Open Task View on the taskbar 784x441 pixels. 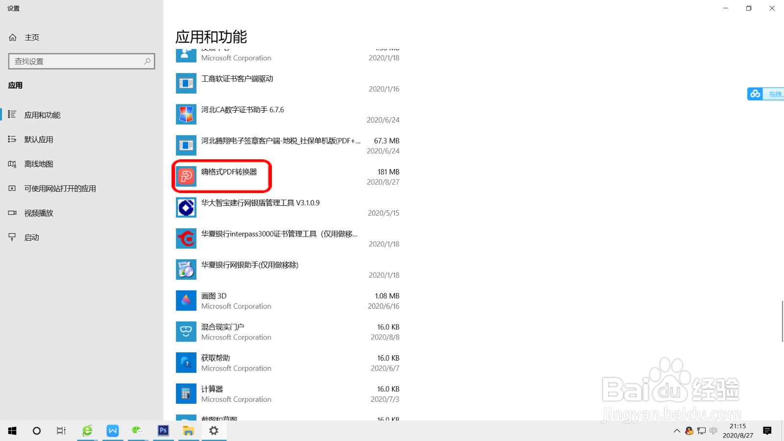pyautogui.click(x=61, y=431)
